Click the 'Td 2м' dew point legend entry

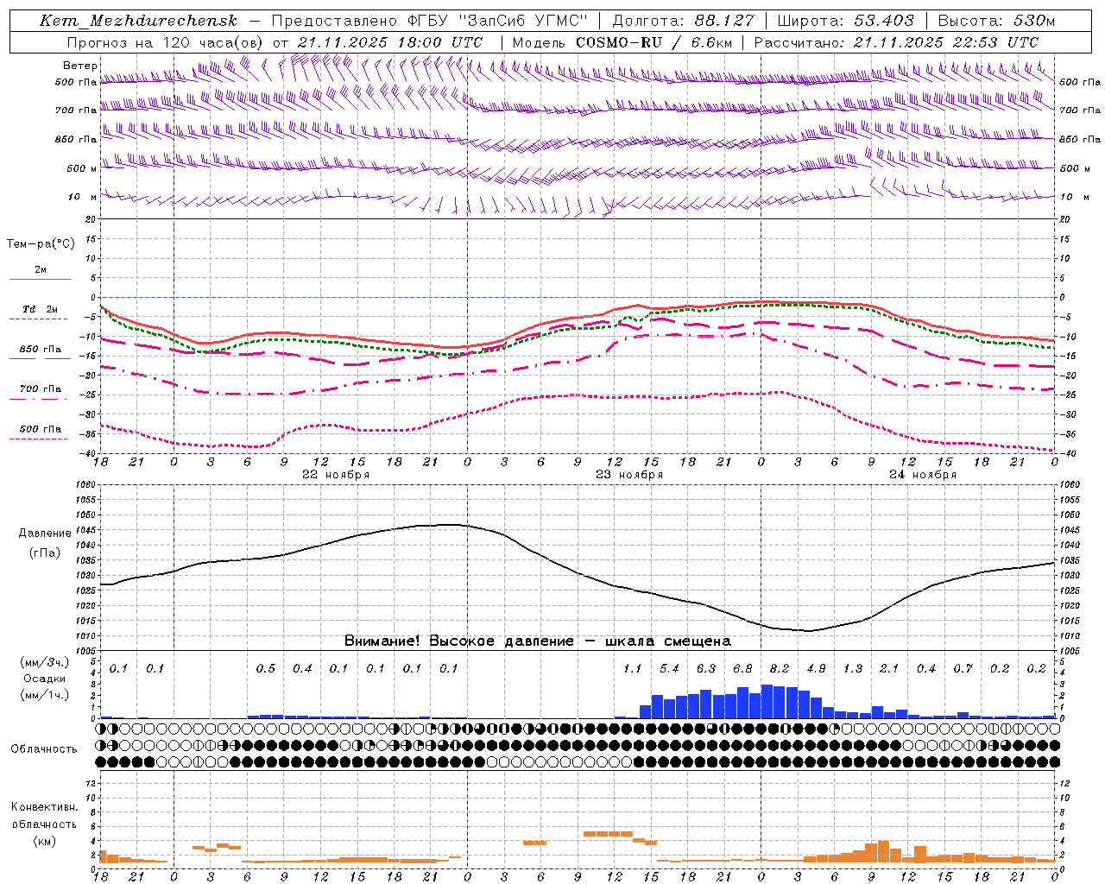pyautogui.click(x=40, y=309)
